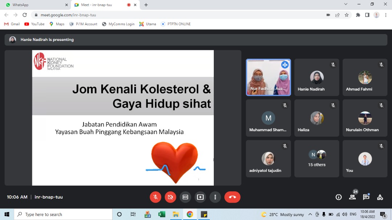Expand the 15 others participant tile
This screenshot has width=392, height=220.
[317, 159]
